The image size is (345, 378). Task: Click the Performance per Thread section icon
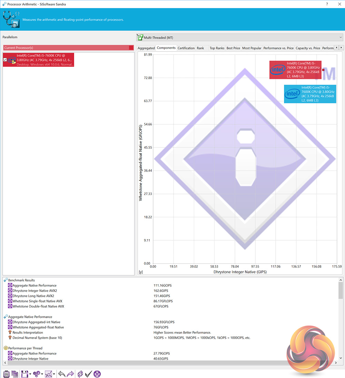click(x=6, y=348)
